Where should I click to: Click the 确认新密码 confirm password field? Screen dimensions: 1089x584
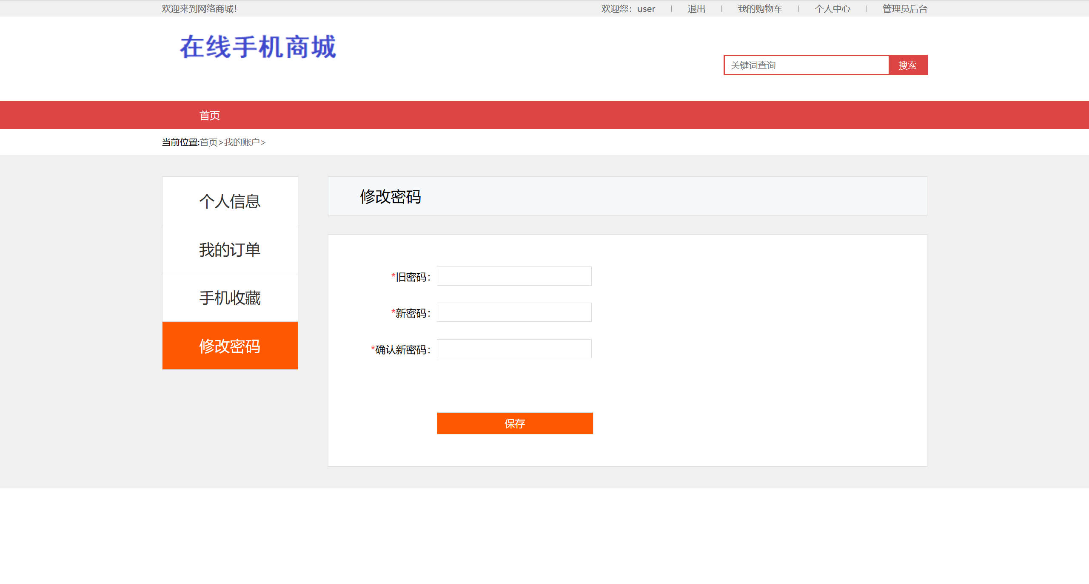point(514,349)
